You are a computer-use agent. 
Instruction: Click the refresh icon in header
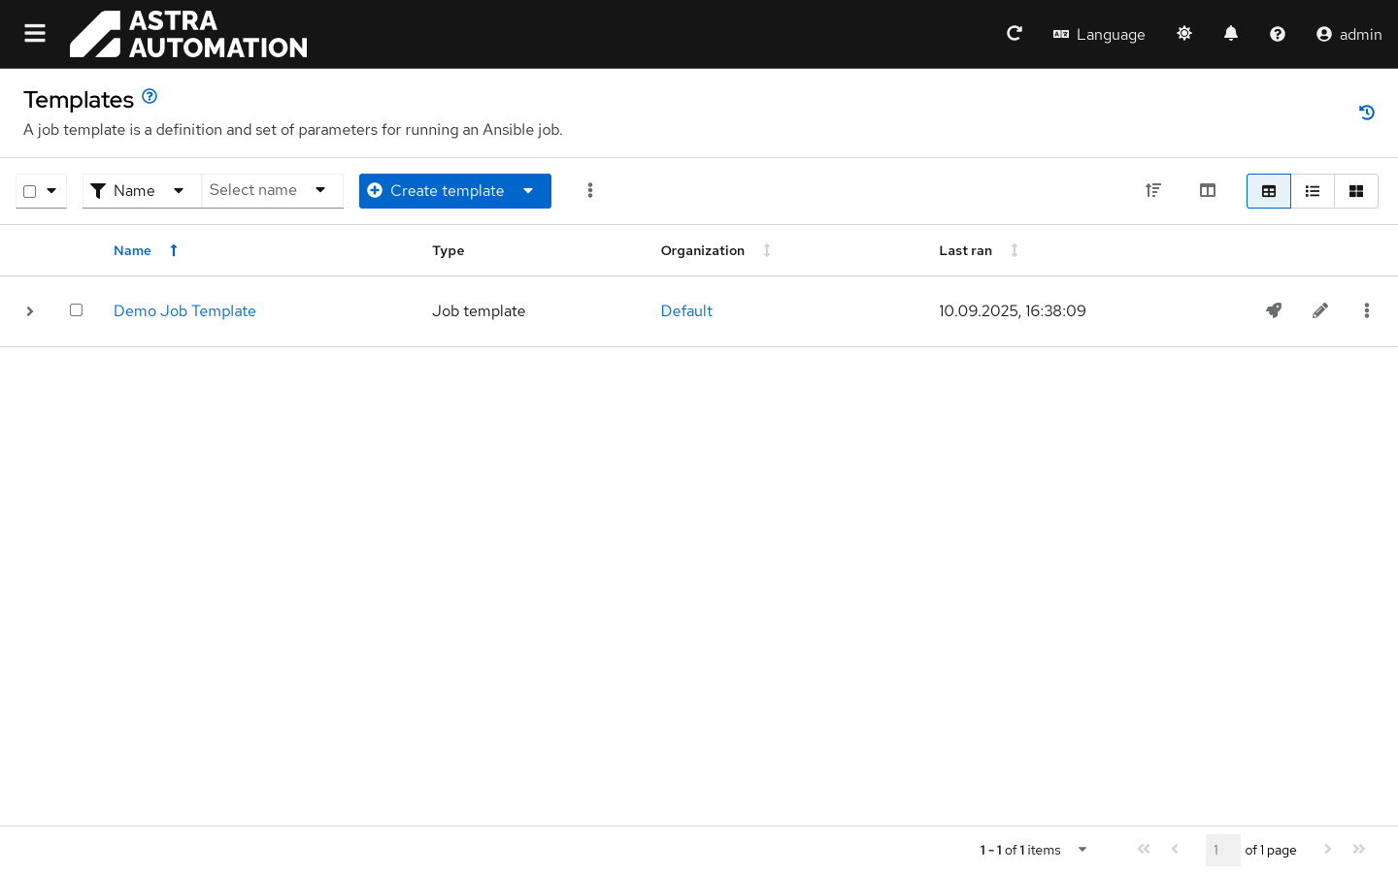pos(1014,34)
